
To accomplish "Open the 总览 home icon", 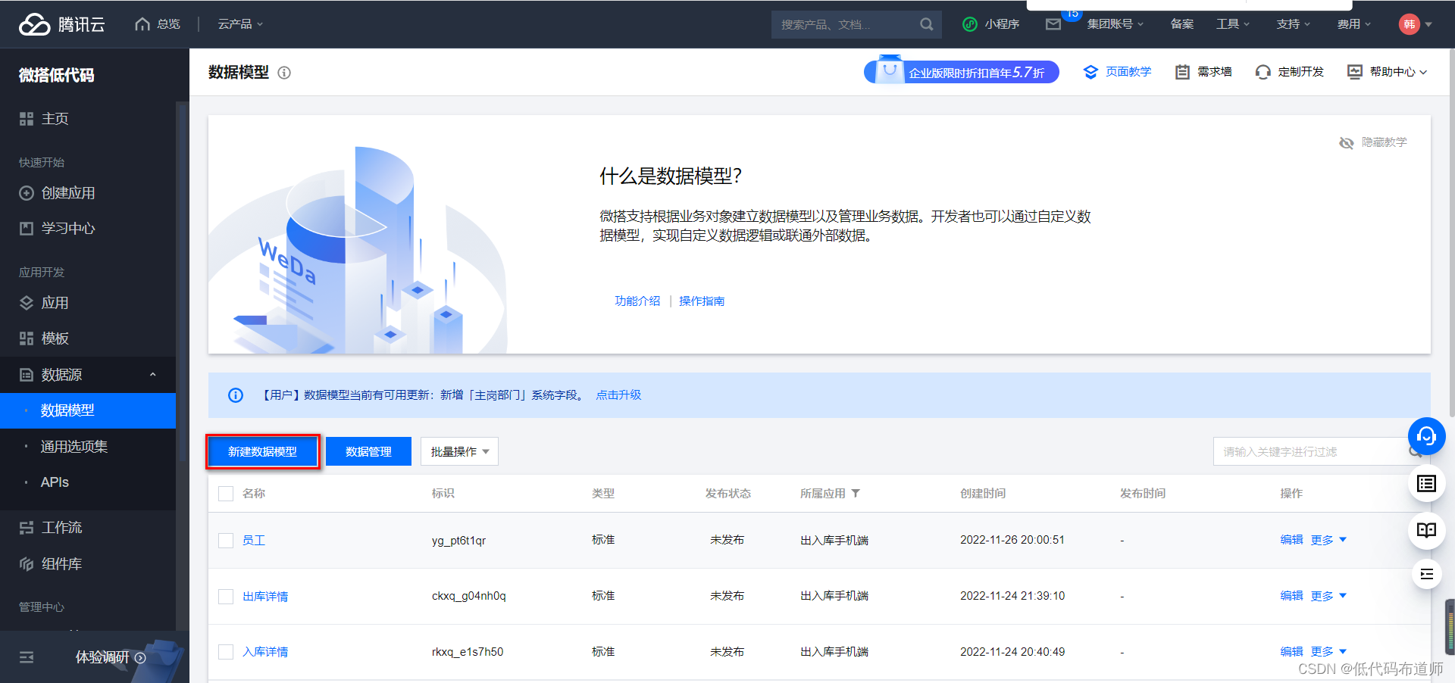I will [x=142, y=24].
